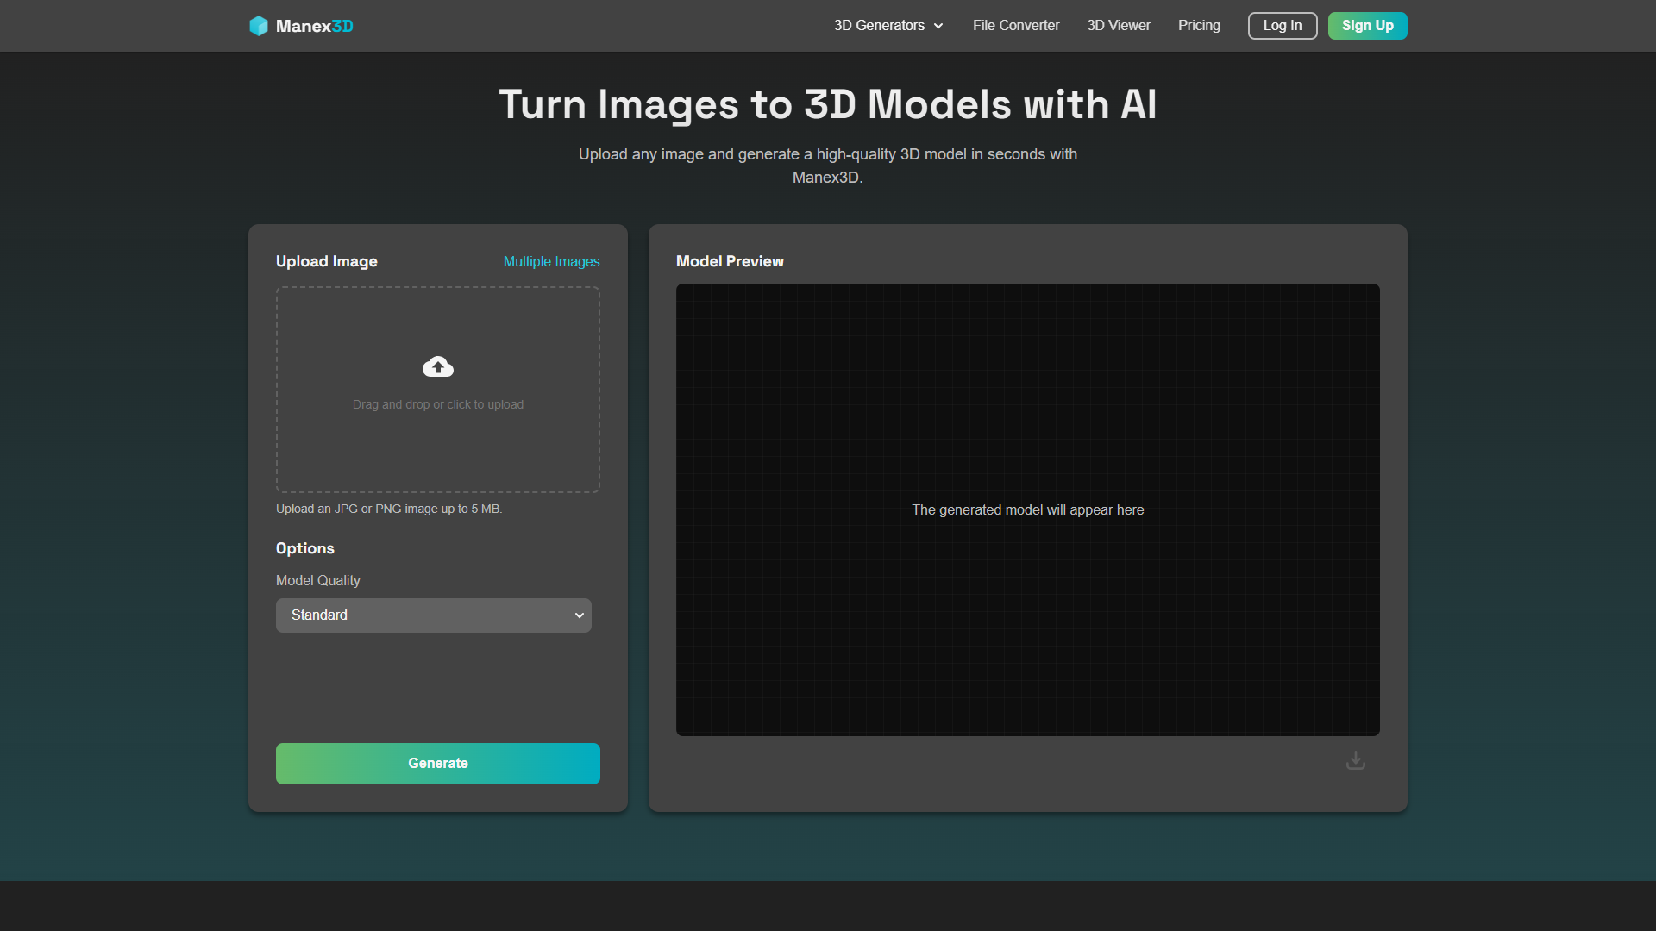1656x931 pixels.
Task: Click the 'Turn Images to 3D Models' headline
Action: 828,104
